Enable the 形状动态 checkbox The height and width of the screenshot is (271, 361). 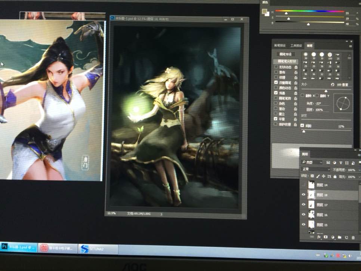[x=276, y=67]
